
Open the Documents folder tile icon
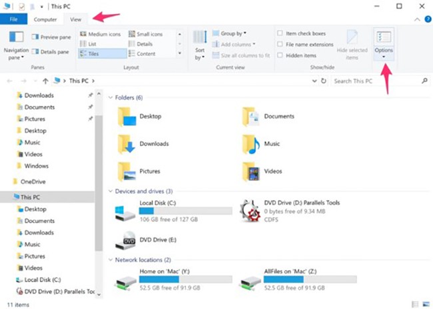(x=250, y=117)
